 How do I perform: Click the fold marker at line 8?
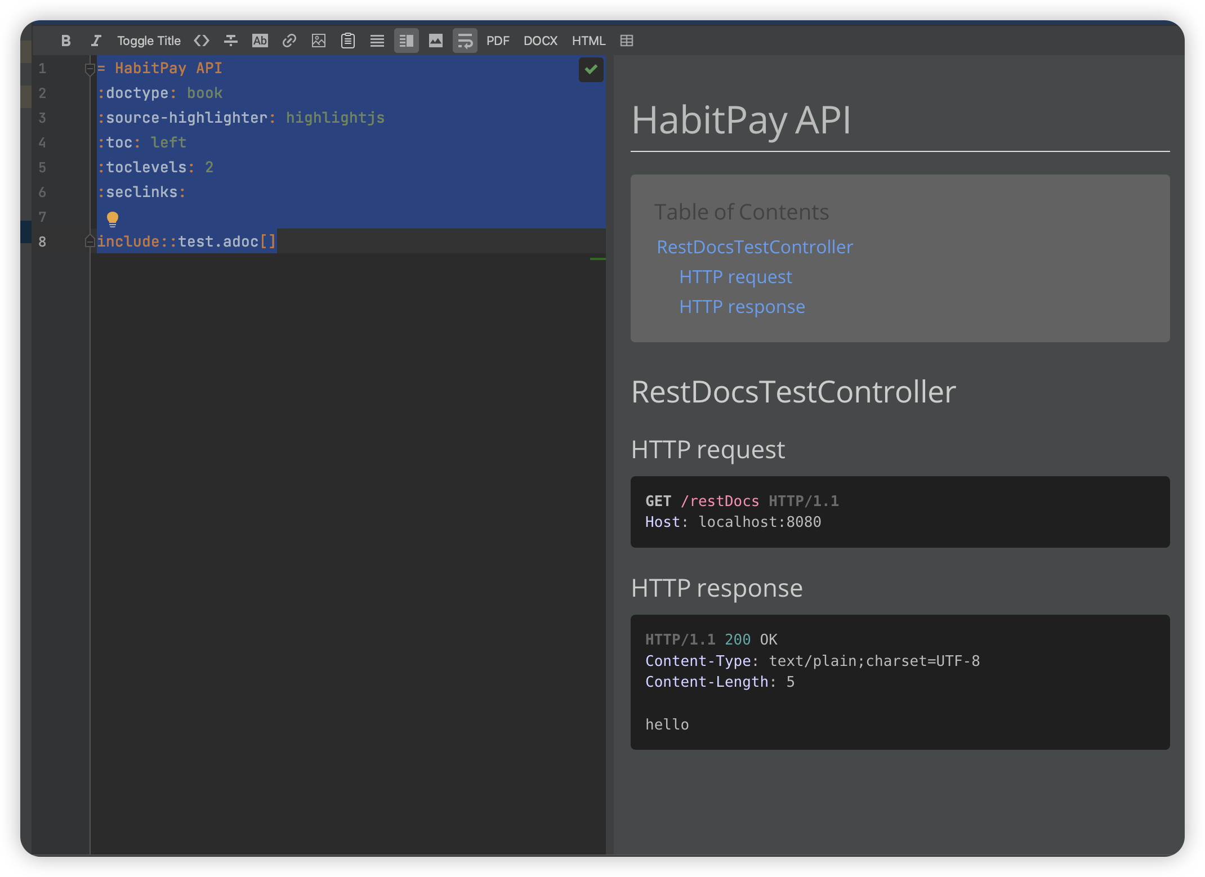(90, 241)
